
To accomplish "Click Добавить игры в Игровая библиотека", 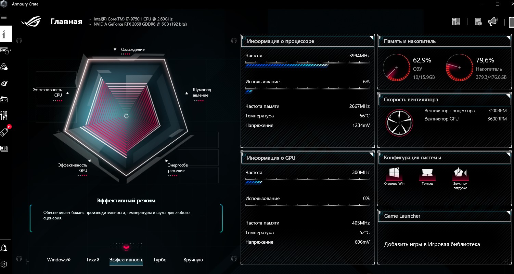I will [432, 244].
